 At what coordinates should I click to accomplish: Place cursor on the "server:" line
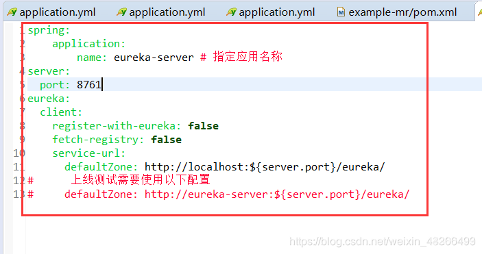click(49, 71)
